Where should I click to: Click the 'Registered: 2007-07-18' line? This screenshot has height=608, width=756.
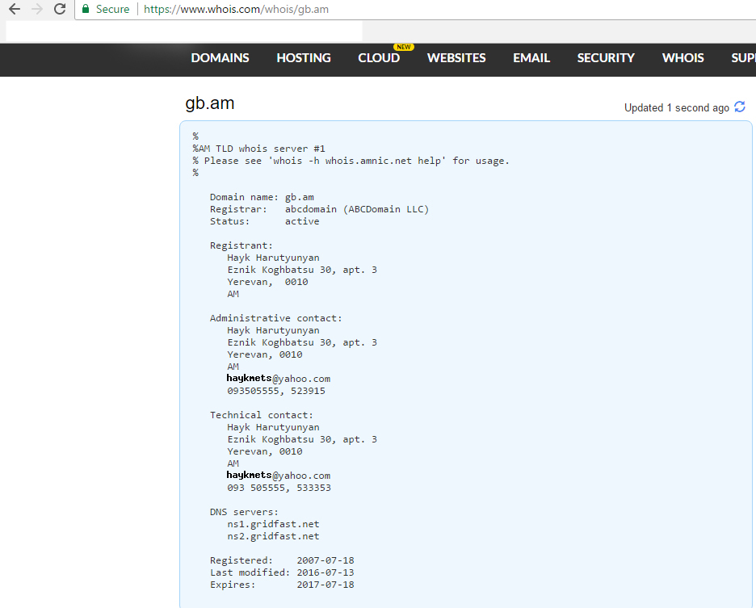pos(282,560)
